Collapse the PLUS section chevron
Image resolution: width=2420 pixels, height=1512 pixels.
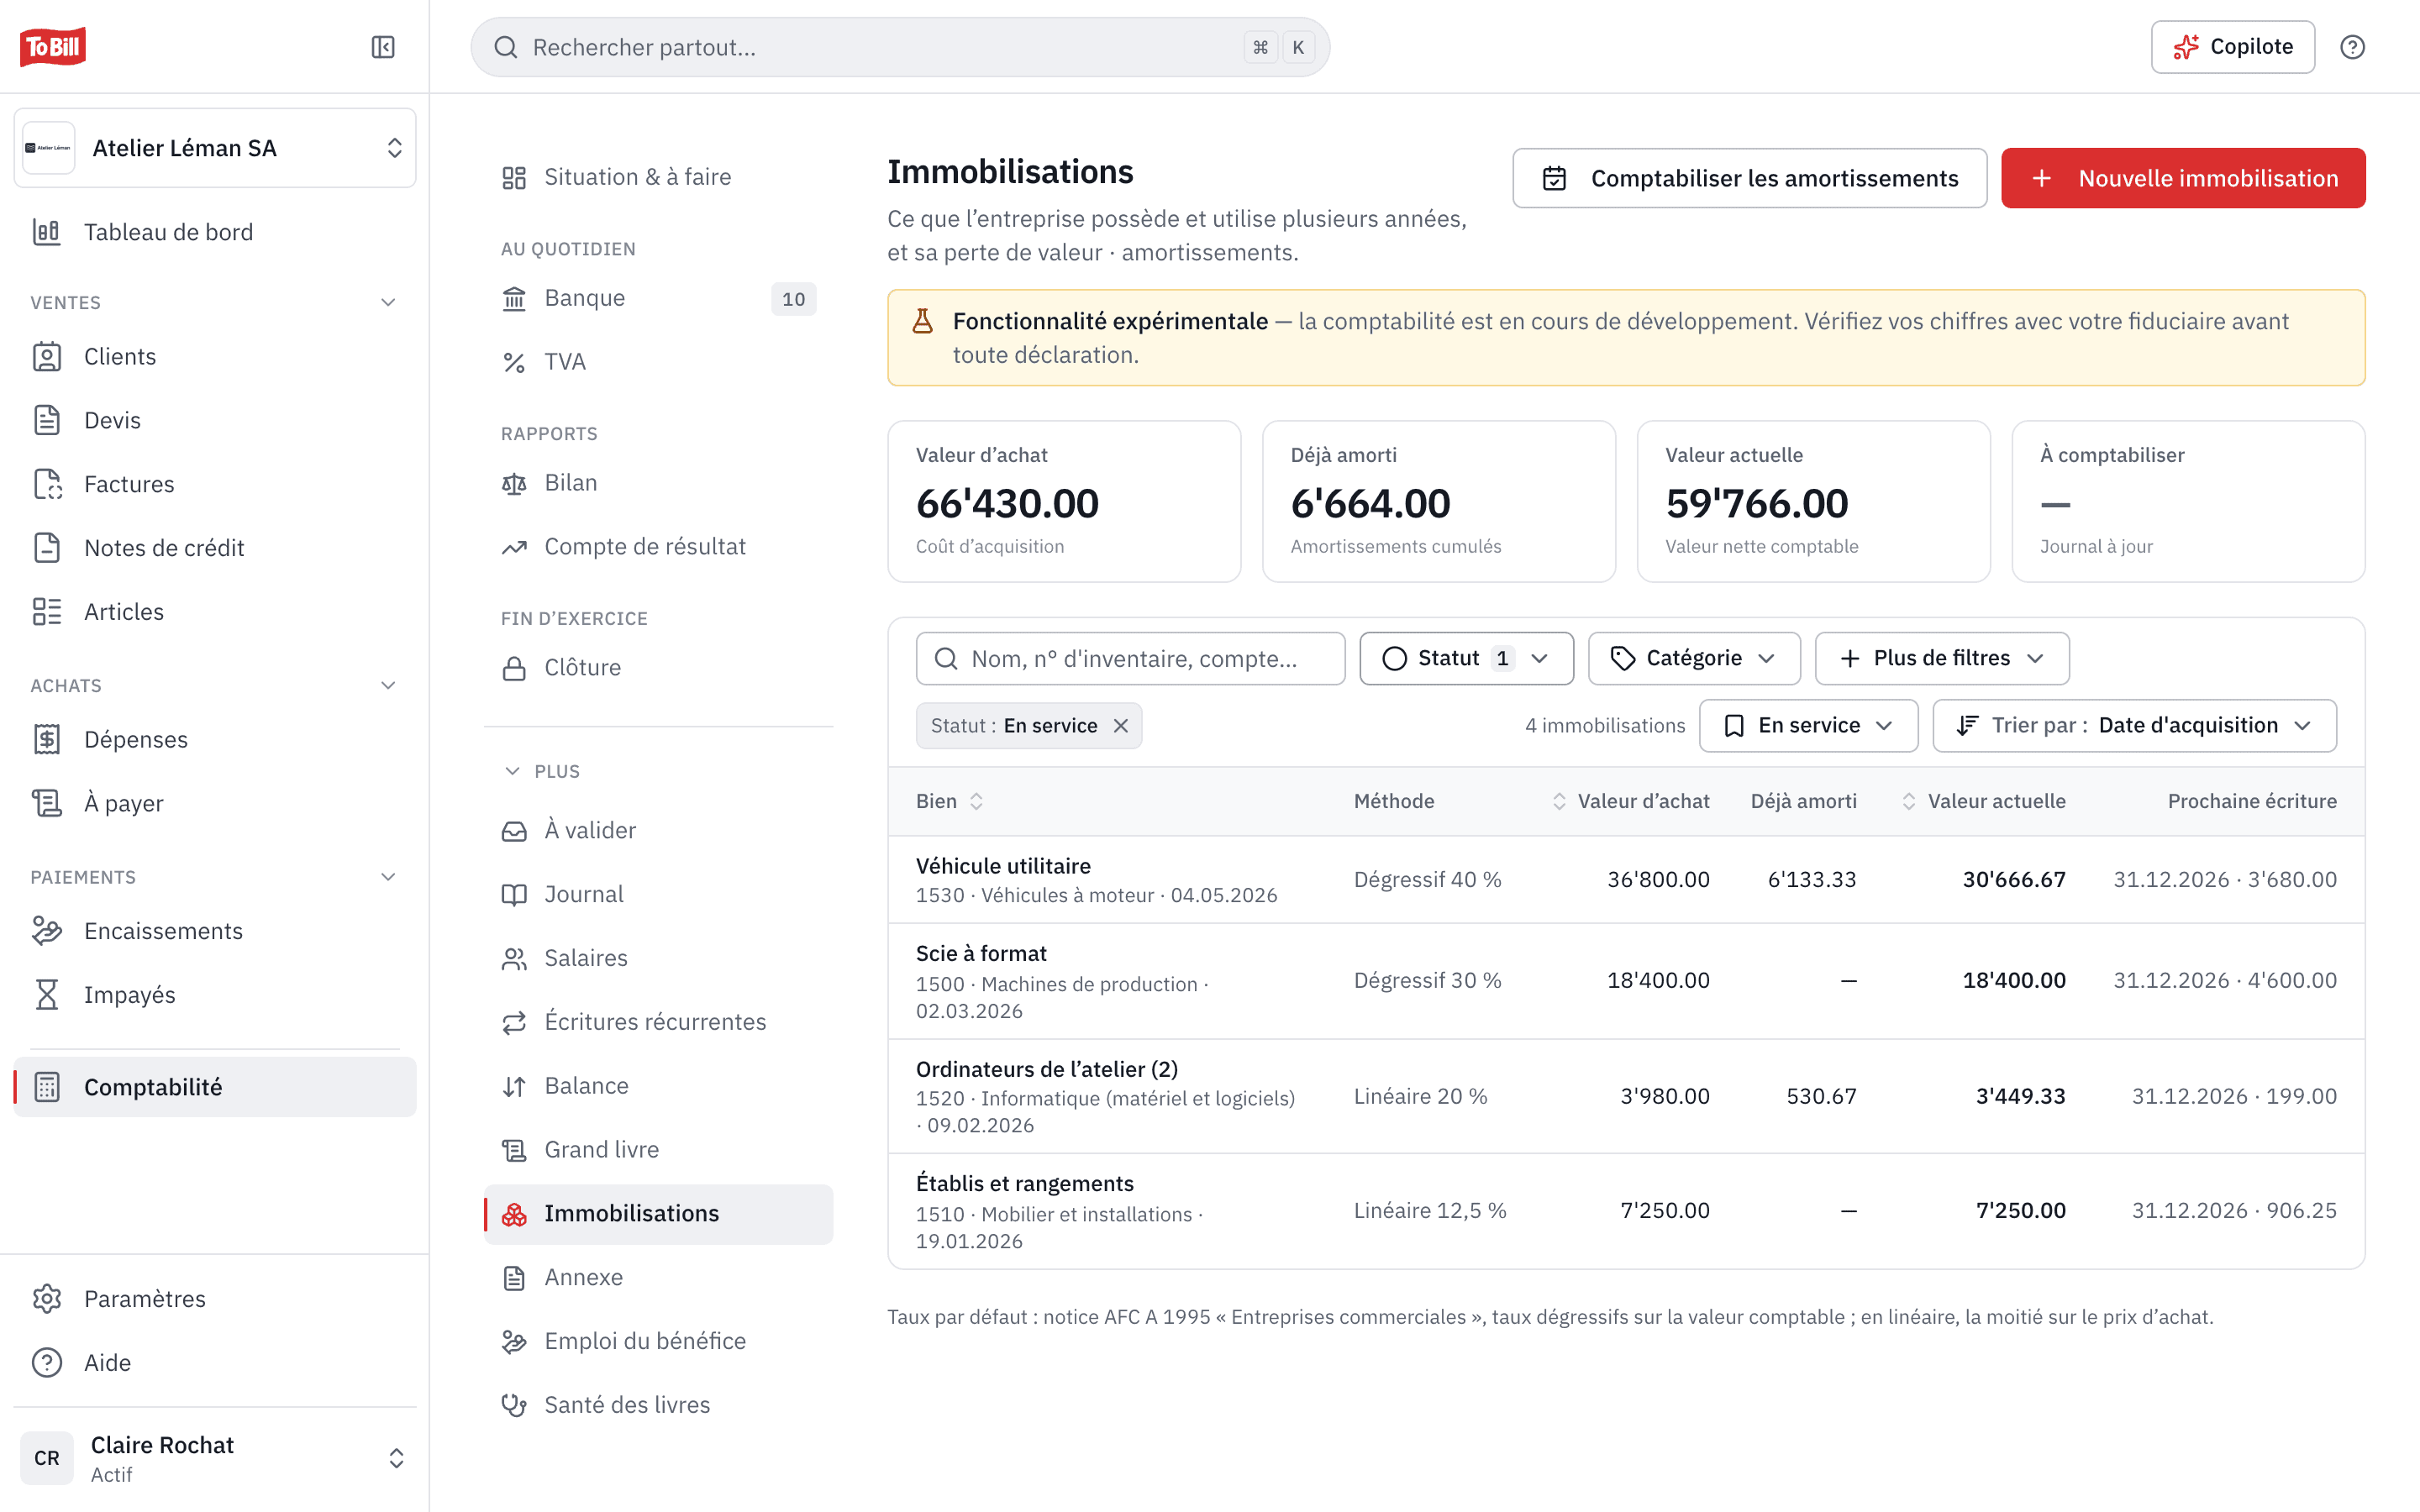512,771
